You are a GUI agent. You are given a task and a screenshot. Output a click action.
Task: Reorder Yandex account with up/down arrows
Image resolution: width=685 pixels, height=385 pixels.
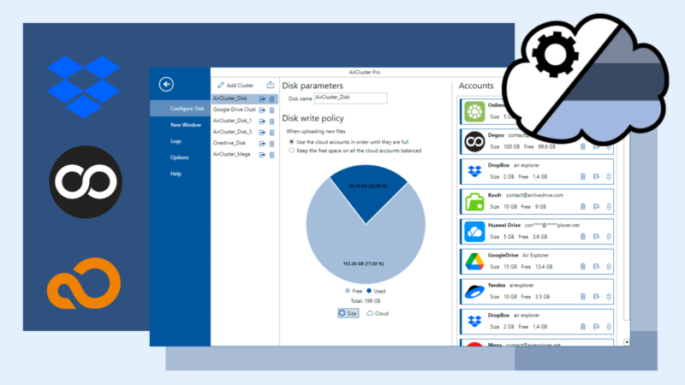pyautogui.click(x=609, y=296)
